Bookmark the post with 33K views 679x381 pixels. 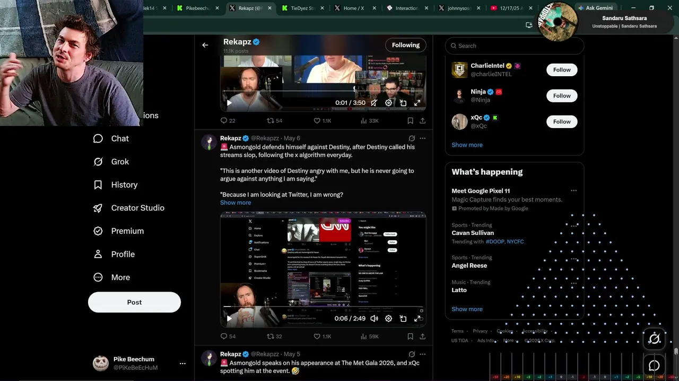pos(410,121)
